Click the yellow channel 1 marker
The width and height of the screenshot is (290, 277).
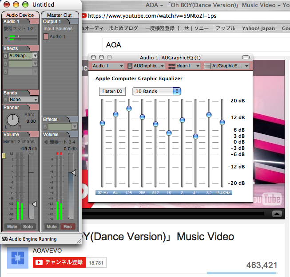[4, 156]
